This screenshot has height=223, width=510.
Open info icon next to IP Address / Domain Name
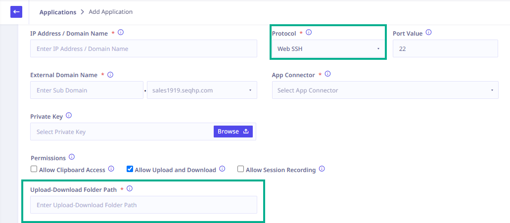(x=121, y=33)
